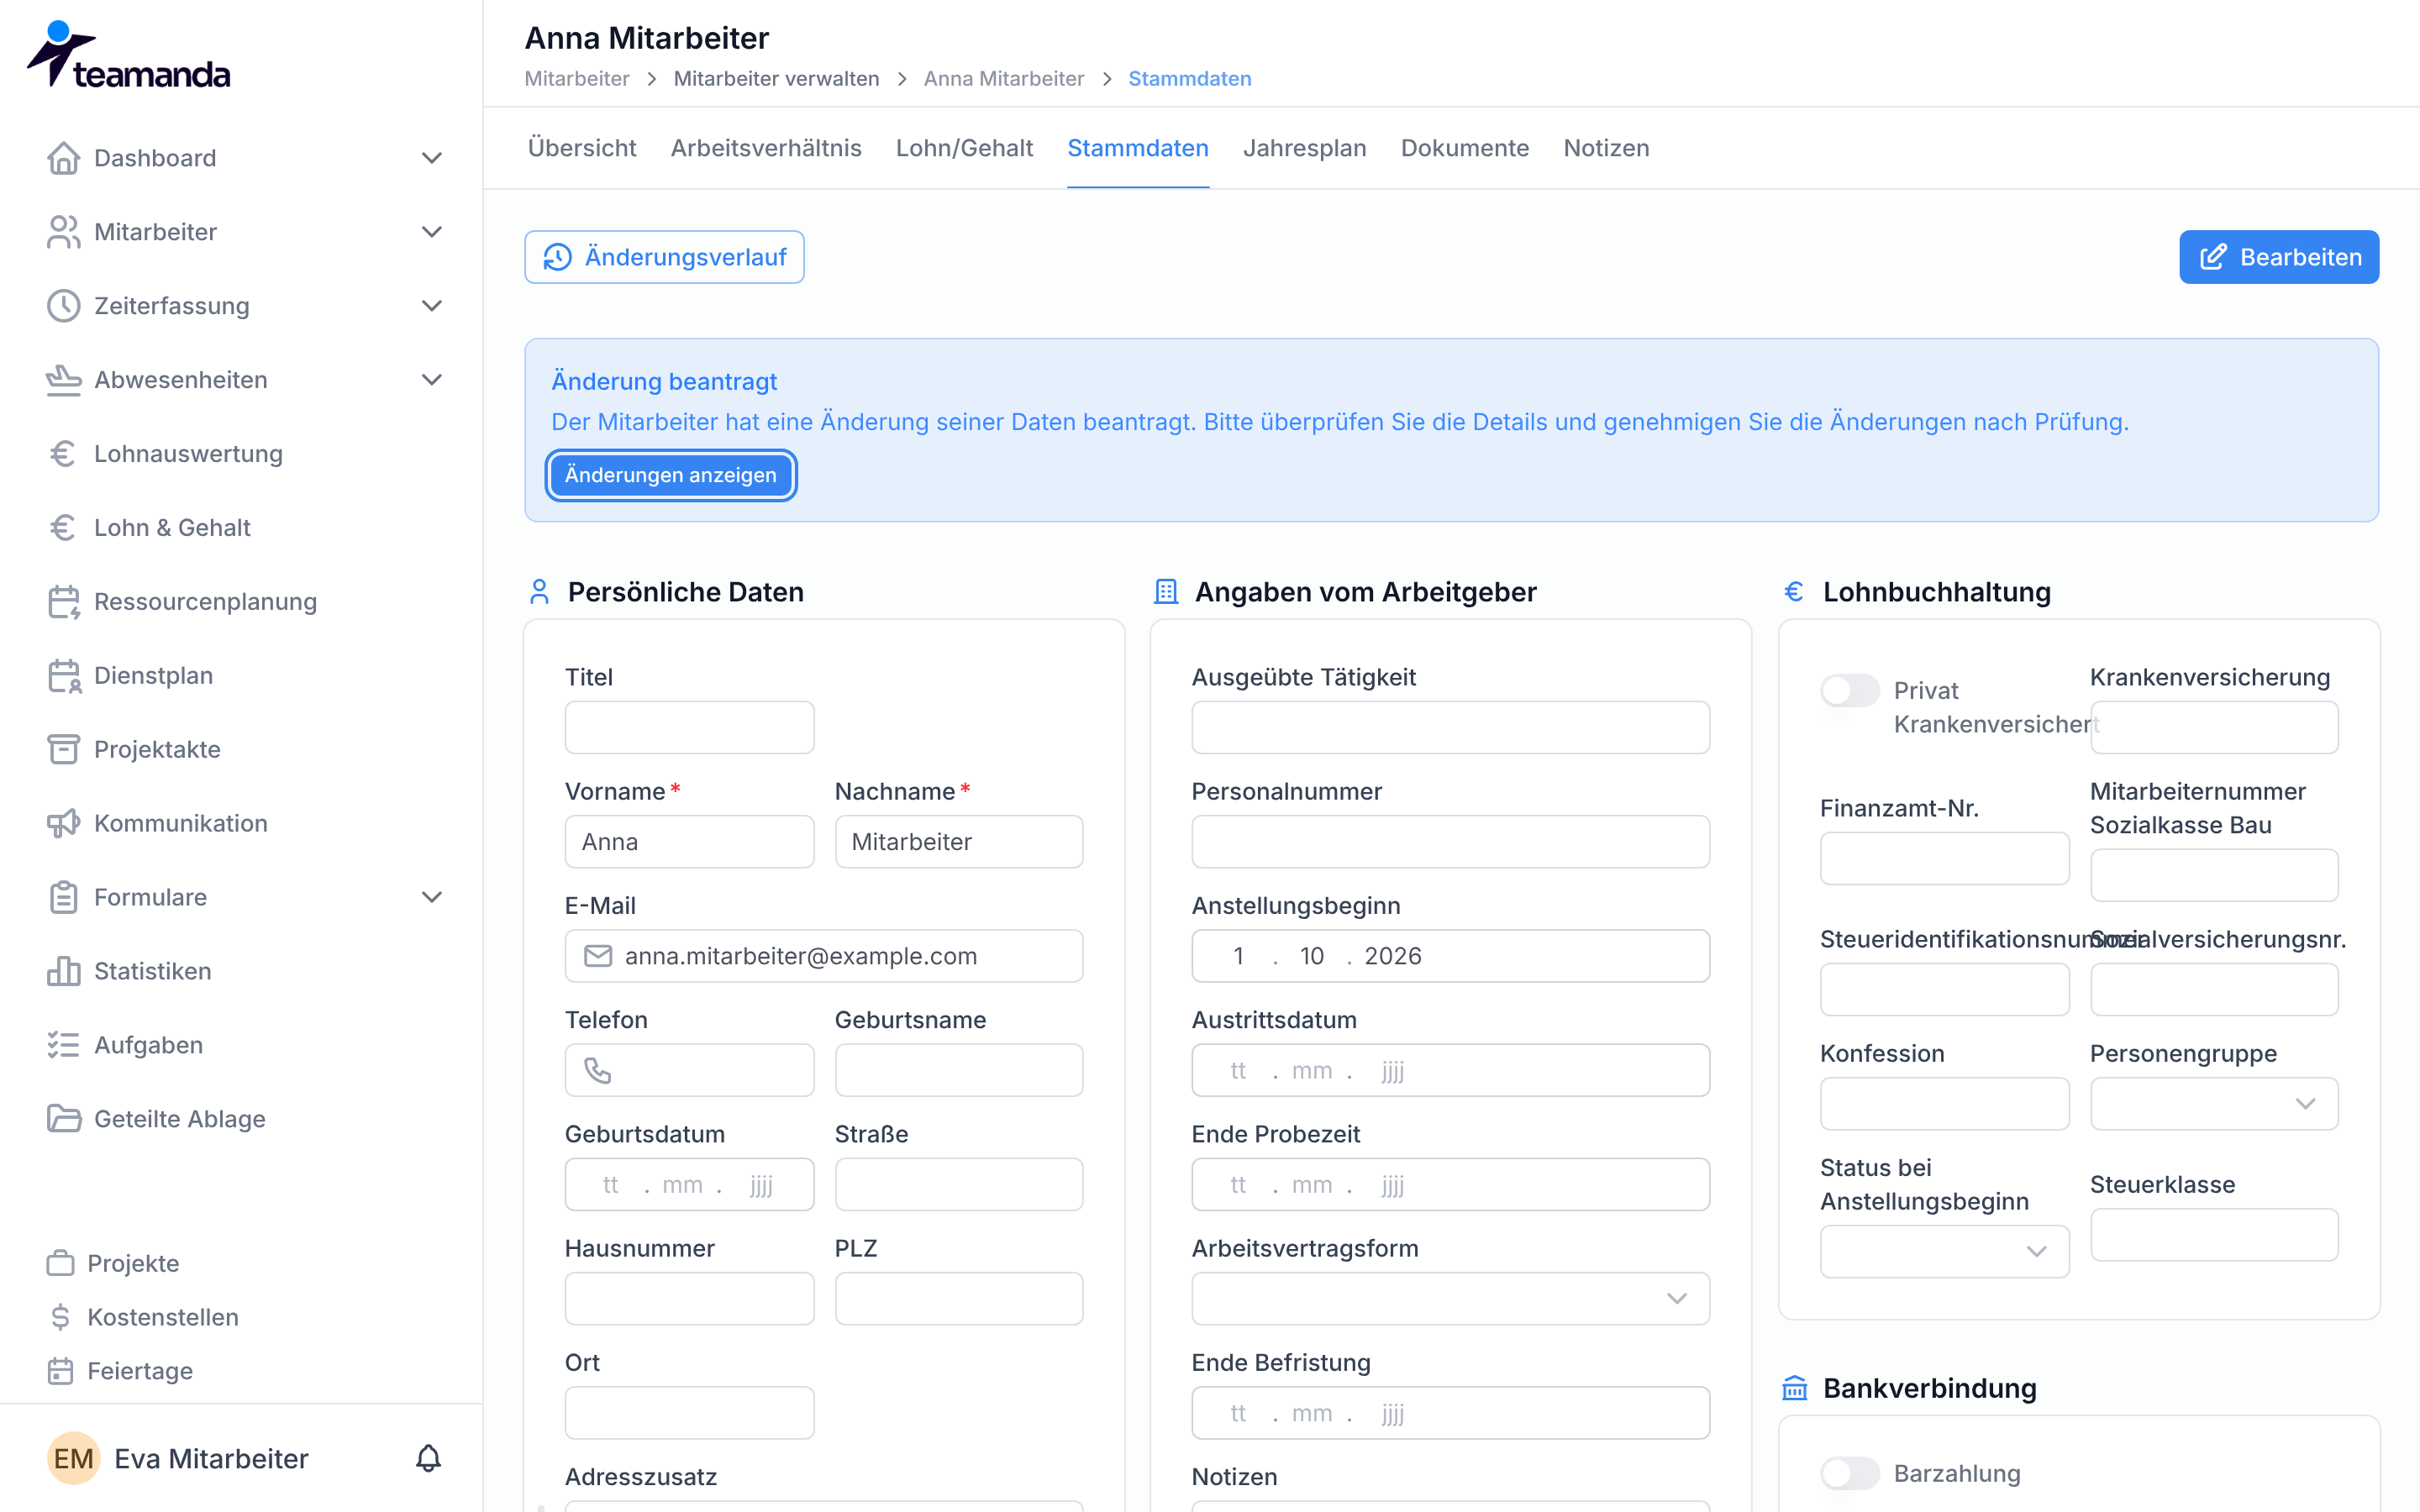
Task: Click the Zeiterfassung clock icon
Action: [63, 306]
